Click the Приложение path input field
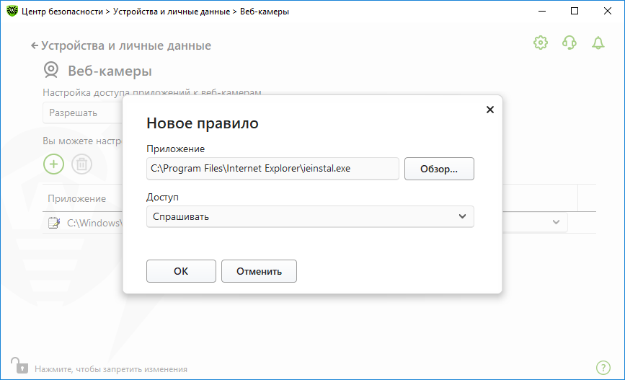 pos(272,168)
